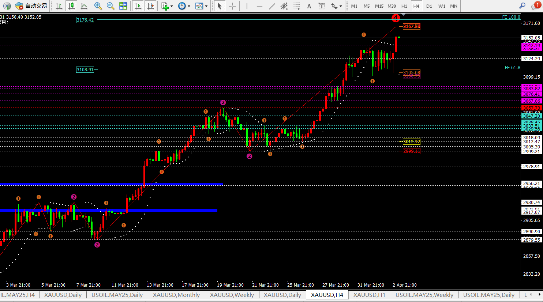Screen dimensions: 543x302
Task: Expand the indicators list dropdown
Action: point(172,6)
